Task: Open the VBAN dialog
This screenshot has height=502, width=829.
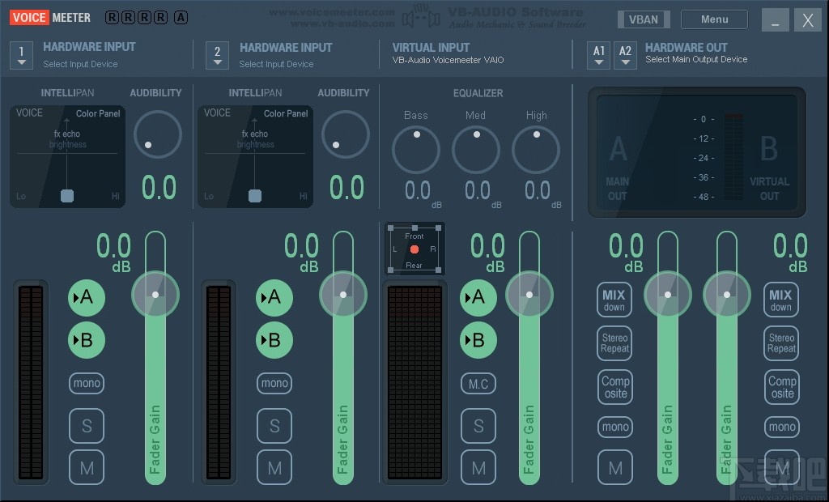Action: [644, 19]
